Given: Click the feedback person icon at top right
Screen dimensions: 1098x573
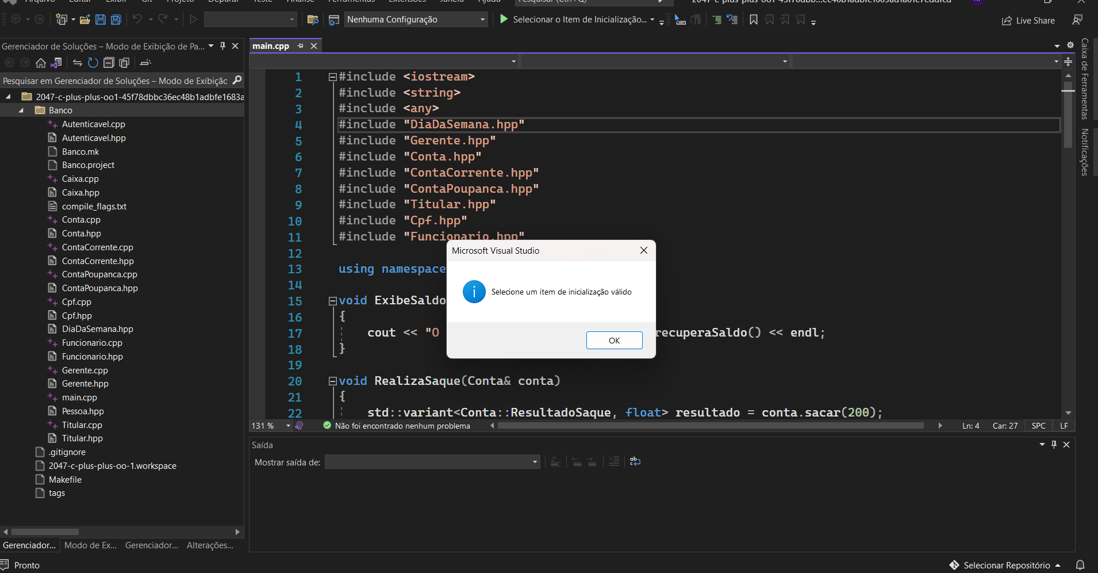Looking at the screenshot, I should point(1077,20).
